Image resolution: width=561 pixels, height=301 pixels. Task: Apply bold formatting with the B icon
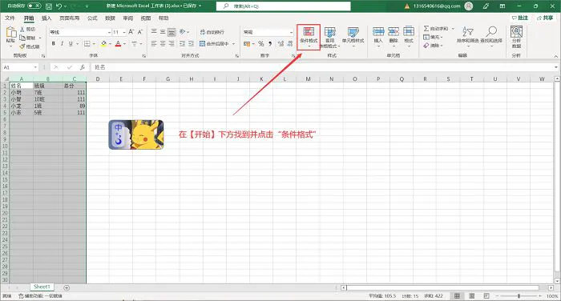coord(54,43)
